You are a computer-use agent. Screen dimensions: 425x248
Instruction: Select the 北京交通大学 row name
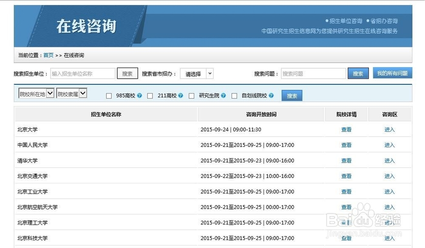pos(33,176)
